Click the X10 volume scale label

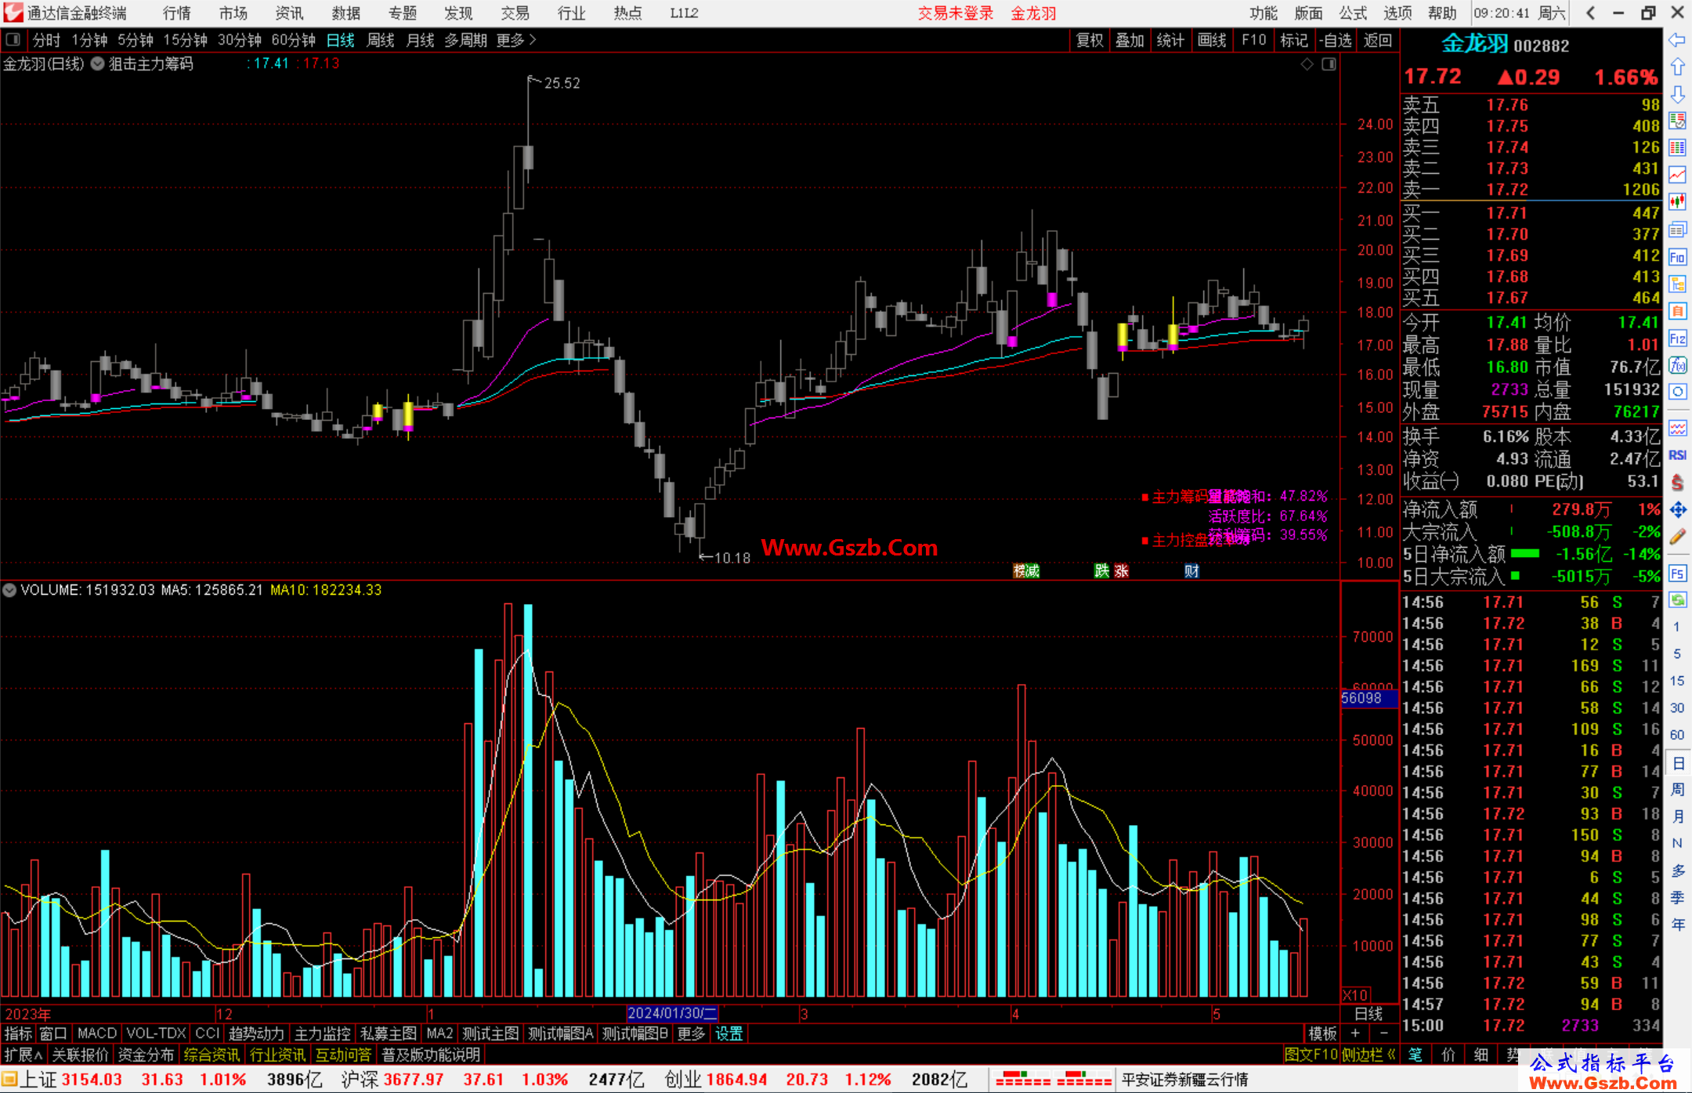[1356, 995]
